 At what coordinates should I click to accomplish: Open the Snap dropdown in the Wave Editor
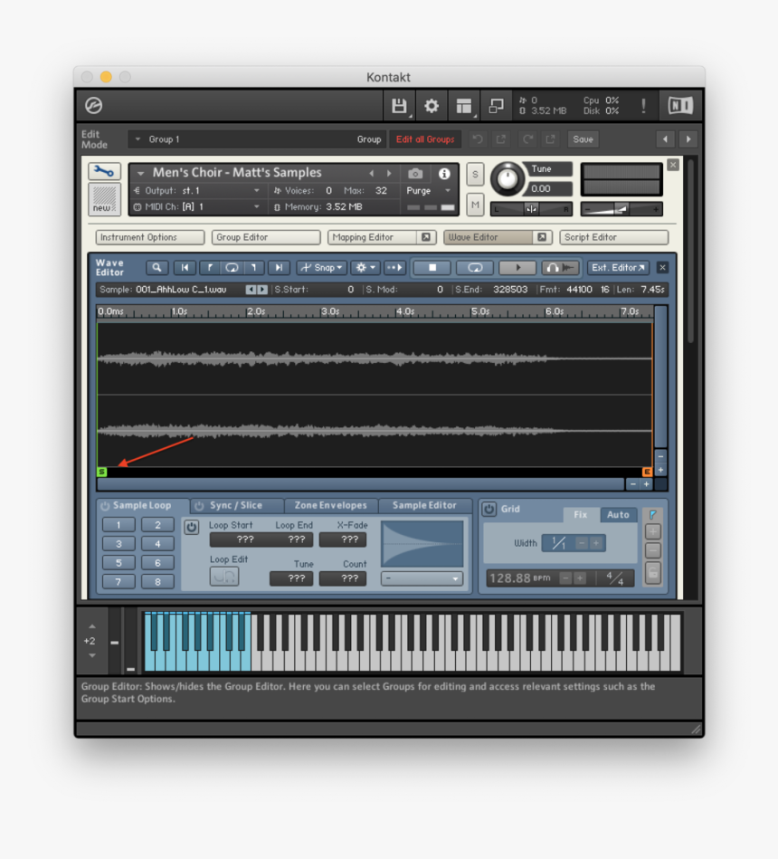[x=322, y=268]
